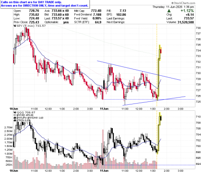Click the StockCharts.com watermark logo

(183, 3)
